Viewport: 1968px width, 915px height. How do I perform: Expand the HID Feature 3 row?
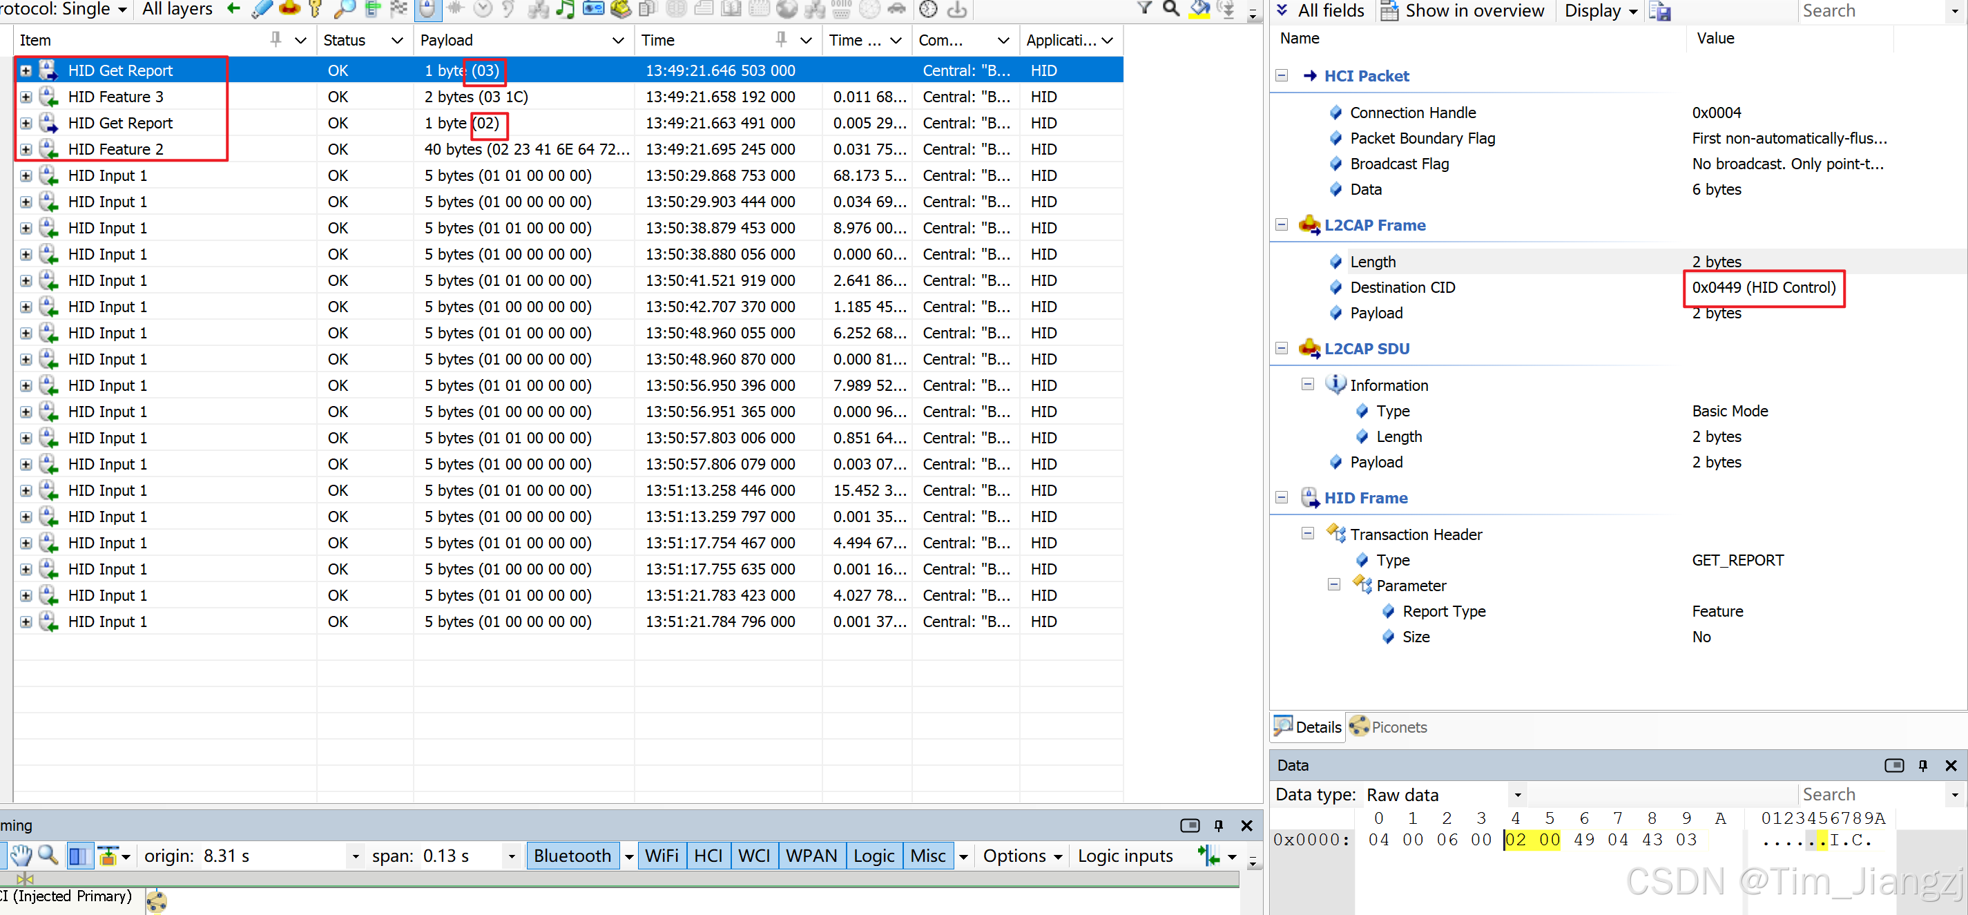tap(26, 97)
